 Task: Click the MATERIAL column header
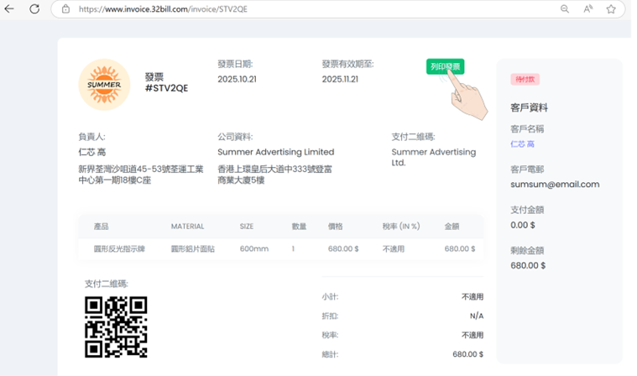click(x=187, y=227)
